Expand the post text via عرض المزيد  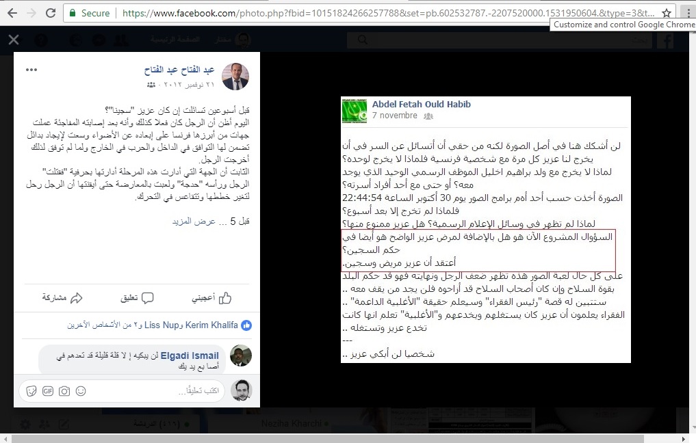(x=194, y=221)
